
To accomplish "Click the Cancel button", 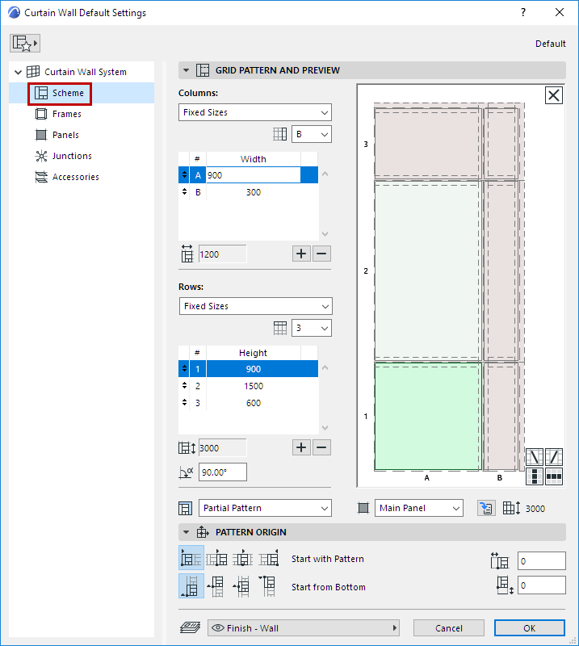I will pos(449,628).
